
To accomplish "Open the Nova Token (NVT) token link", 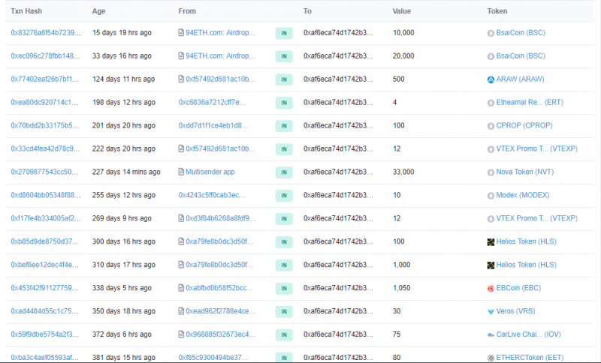I will 524,172.
